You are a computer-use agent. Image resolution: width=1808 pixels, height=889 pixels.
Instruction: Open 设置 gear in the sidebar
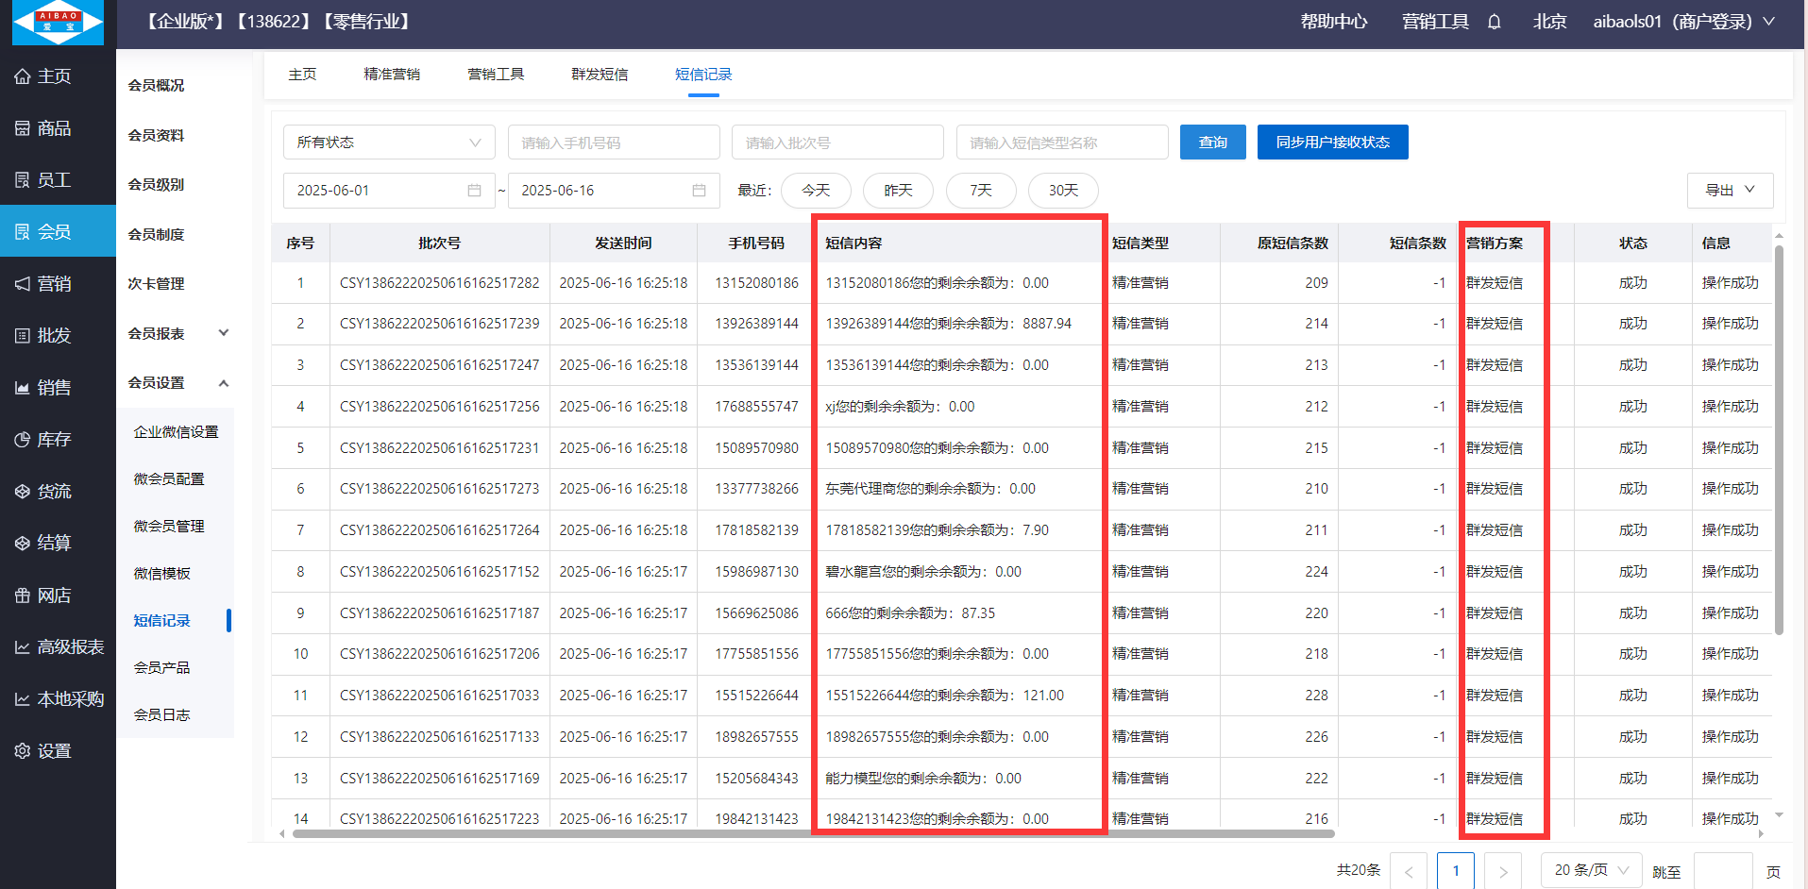pos(55,751)
